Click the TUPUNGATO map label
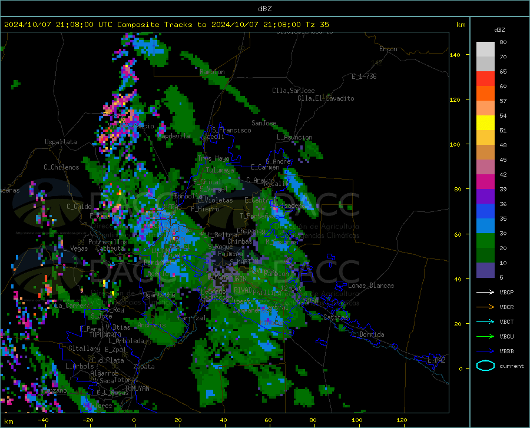 click(x=105, y=335)
